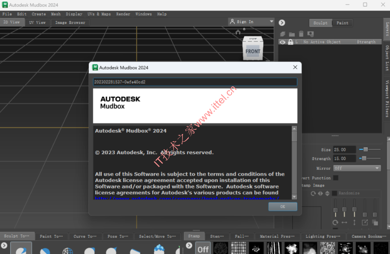Switch to the Image Browser tab
Screen dimensions: 390x254
pyautogui.click(x=70, y=23)
